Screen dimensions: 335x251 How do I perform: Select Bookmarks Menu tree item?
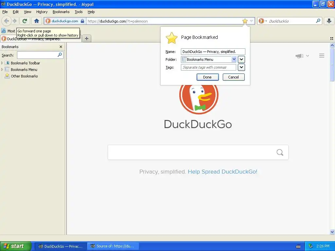click(x=24, y=70)
